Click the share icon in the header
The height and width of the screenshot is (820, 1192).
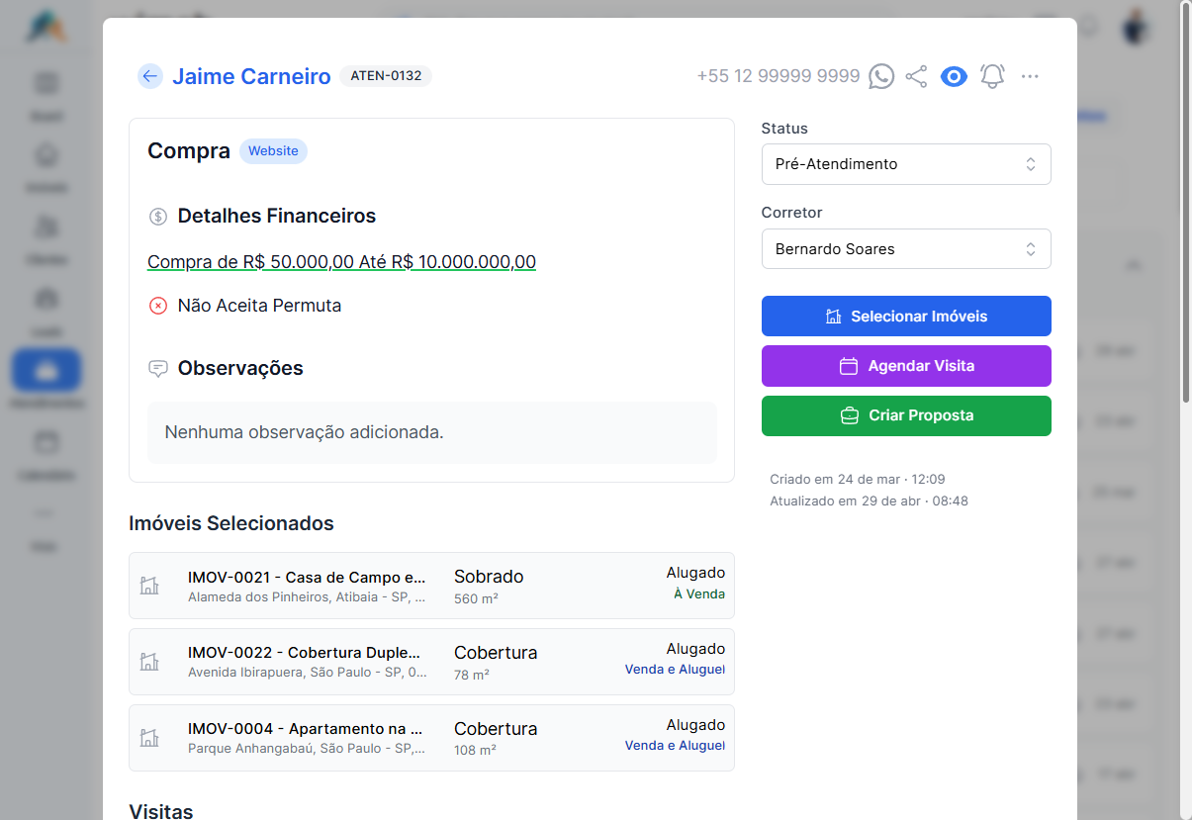pos(917,76)
